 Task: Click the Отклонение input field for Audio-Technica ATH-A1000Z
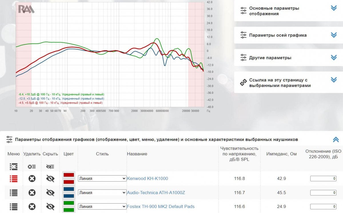324,193
